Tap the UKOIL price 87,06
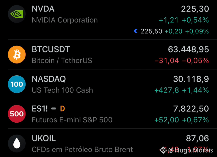The width and height of the screenshot is (217, 157). click(197, 138)
